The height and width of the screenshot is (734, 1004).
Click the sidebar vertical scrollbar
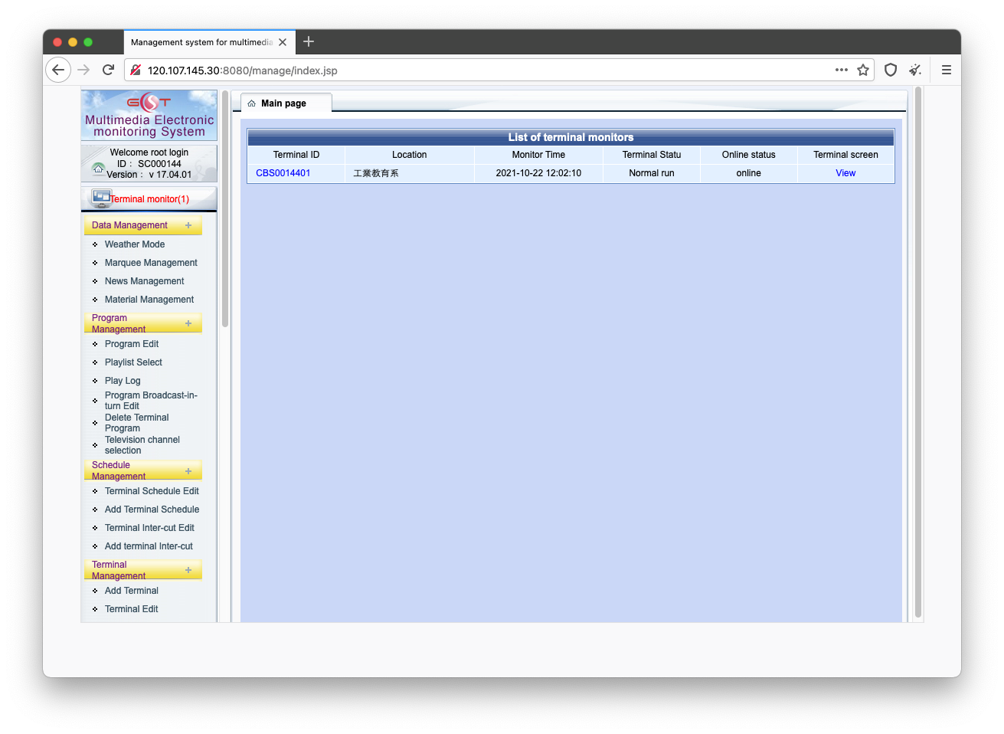coord(225,208)
